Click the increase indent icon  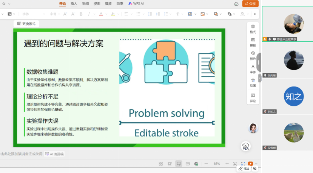coord(158,14)
